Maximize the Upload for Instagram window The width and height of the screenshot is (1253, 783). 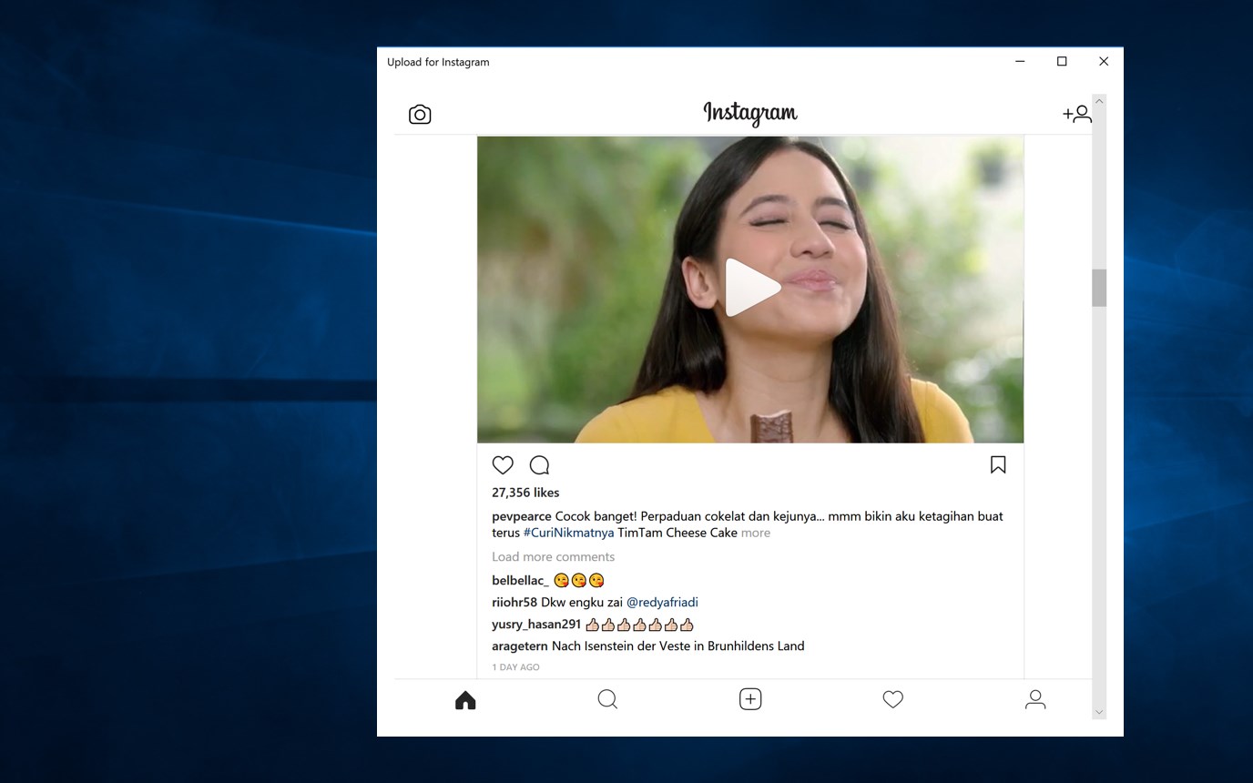click(1062, 62)
